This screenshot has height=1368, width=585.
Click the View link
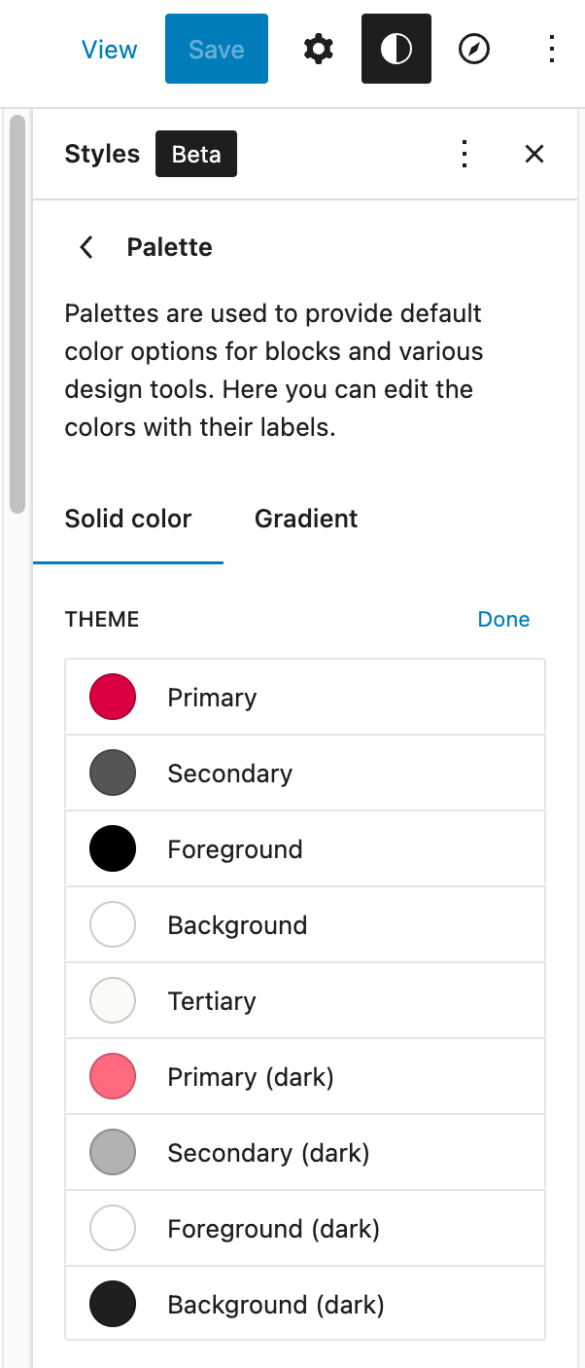click(x=110, y=50)
